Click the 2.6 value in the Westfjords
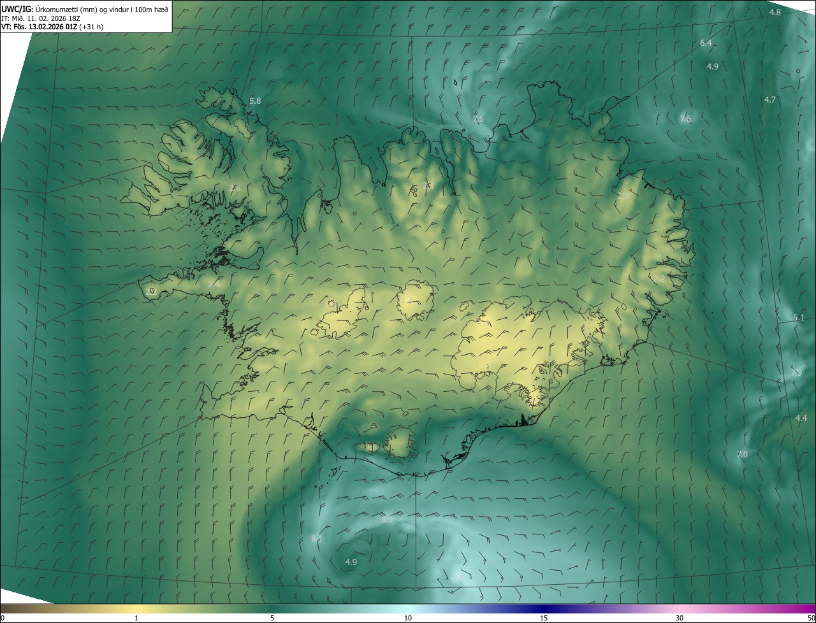The width and height of the screenshot is (816, 623). click(x=235, y=188)
